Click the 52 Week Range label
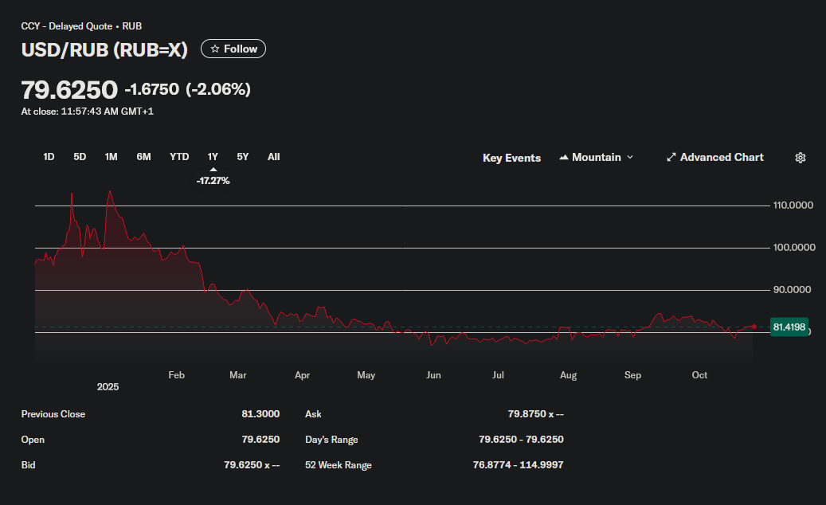Viewport: 826px width, 505px height. tap(339, 465)
